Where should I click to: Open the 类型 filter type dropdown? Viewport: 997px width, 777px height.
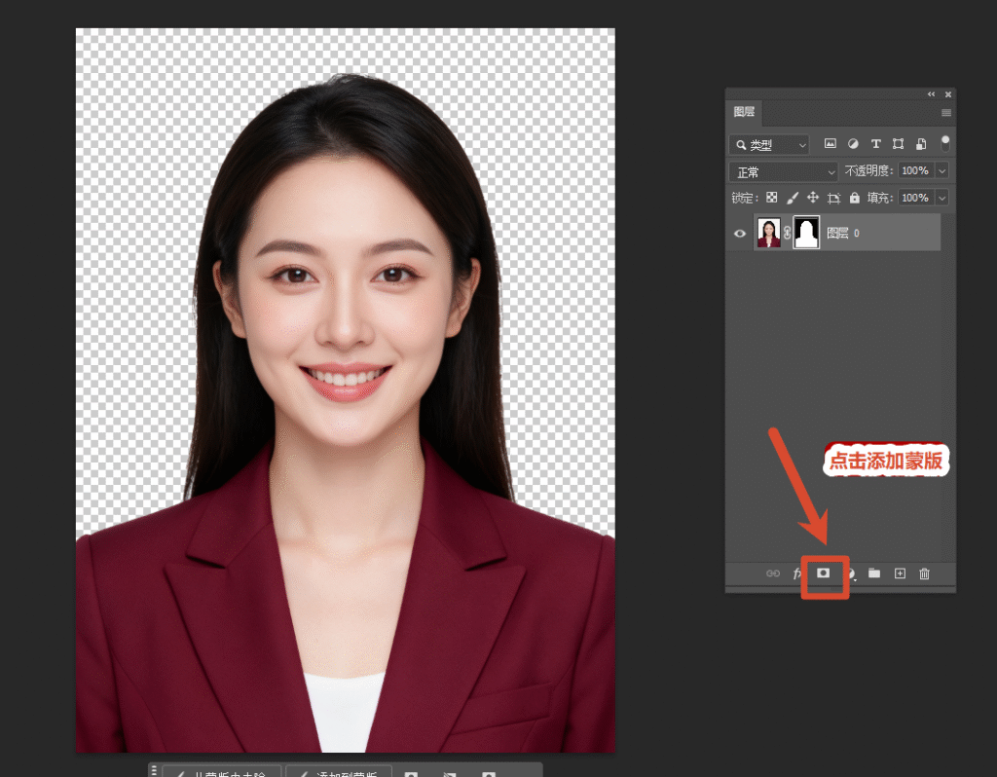[x=769, y=145]
